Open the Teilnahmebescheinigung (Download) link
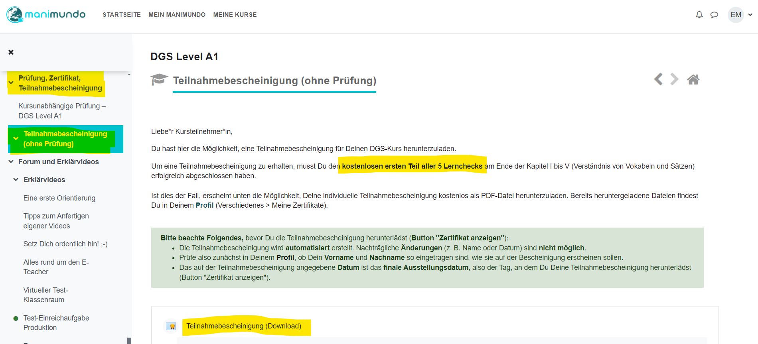 tap(243, 326)
